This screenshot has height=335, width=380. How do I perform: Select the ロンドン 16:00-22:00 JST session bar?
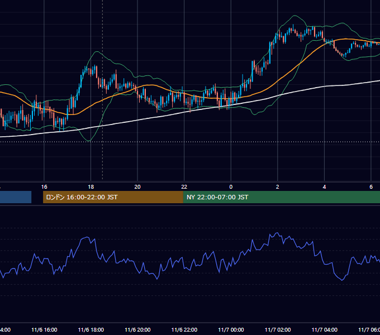113,197
